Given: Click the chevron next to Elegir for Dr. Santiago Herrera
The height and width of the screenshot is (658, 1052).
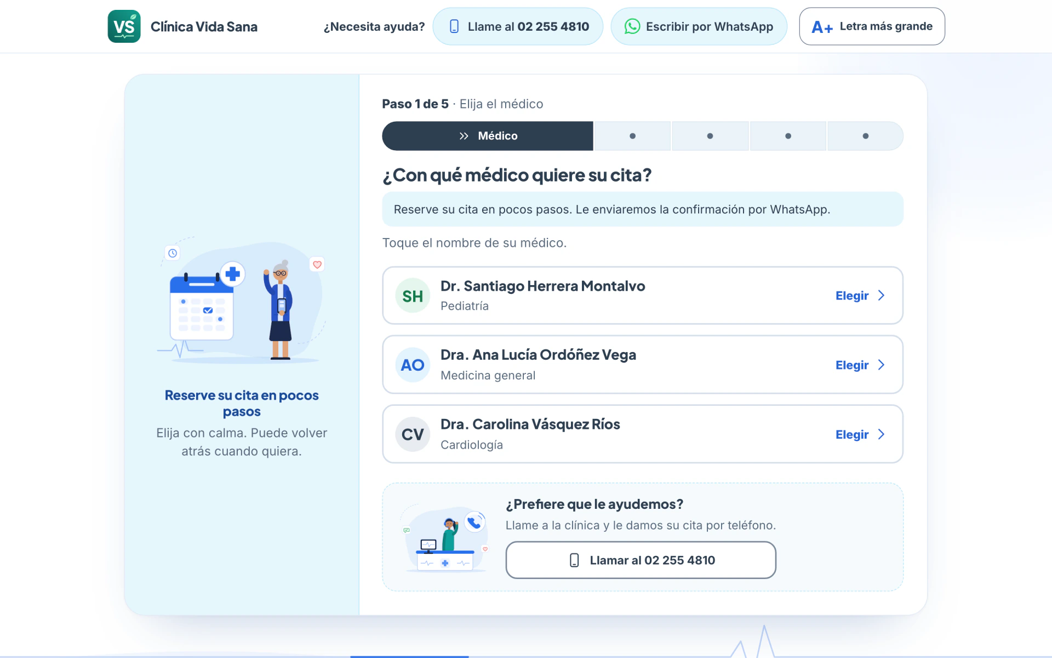Looking at the screenshot, I should 881,296.
